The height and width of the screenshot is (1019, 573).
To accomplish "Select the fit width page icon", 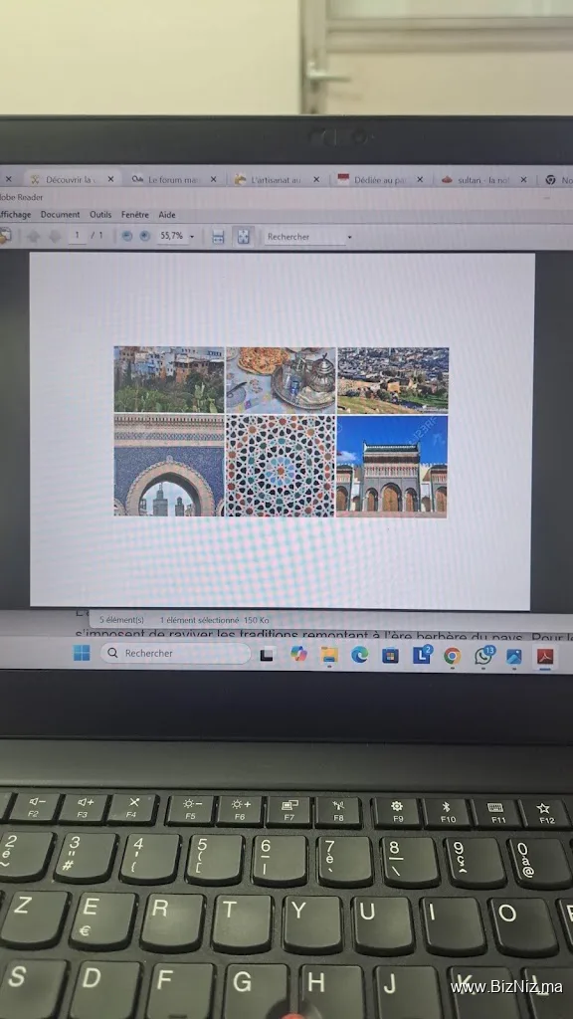I will [x=218, y=237].
